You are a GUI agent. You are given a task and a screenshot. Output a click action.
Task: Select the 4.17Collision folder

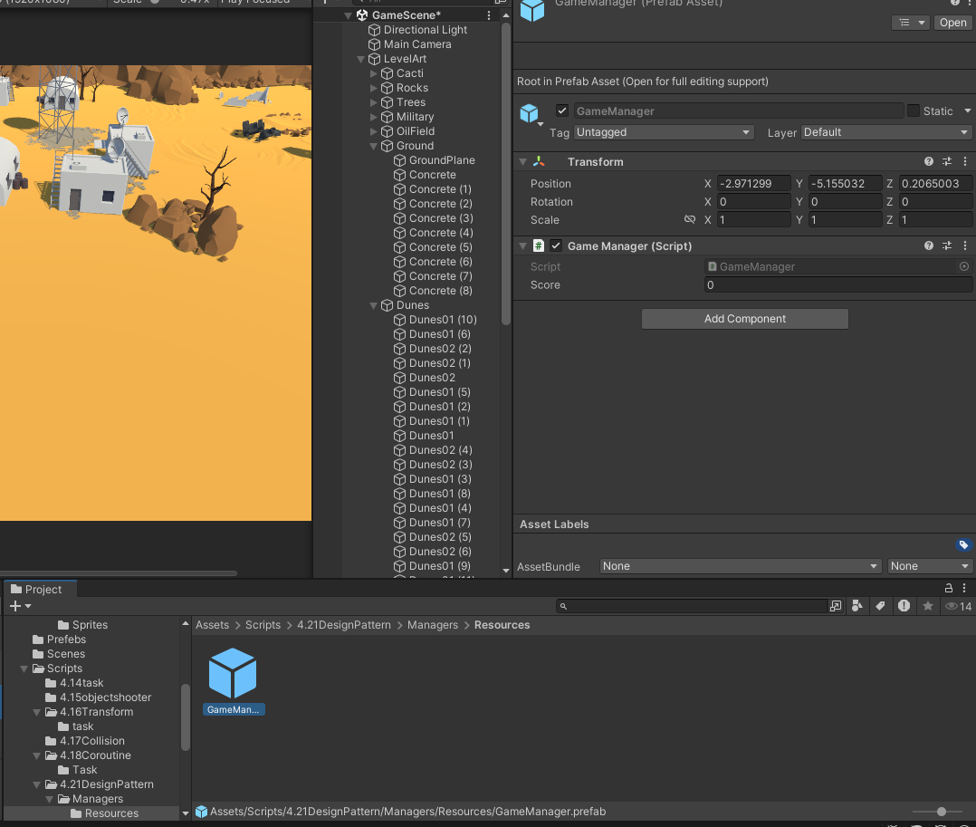[x=85, y=741]
